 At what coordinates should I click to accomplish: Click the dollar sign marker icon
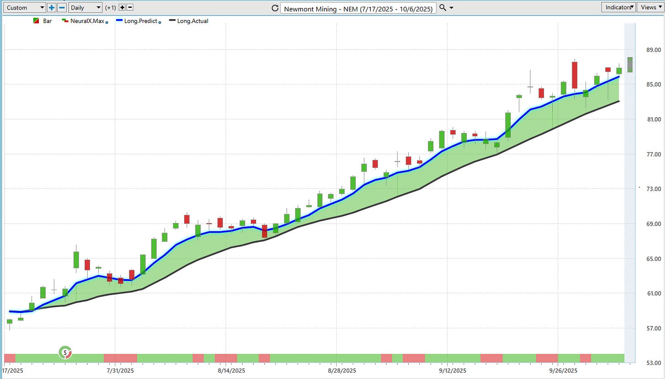[x=66, y=352]
